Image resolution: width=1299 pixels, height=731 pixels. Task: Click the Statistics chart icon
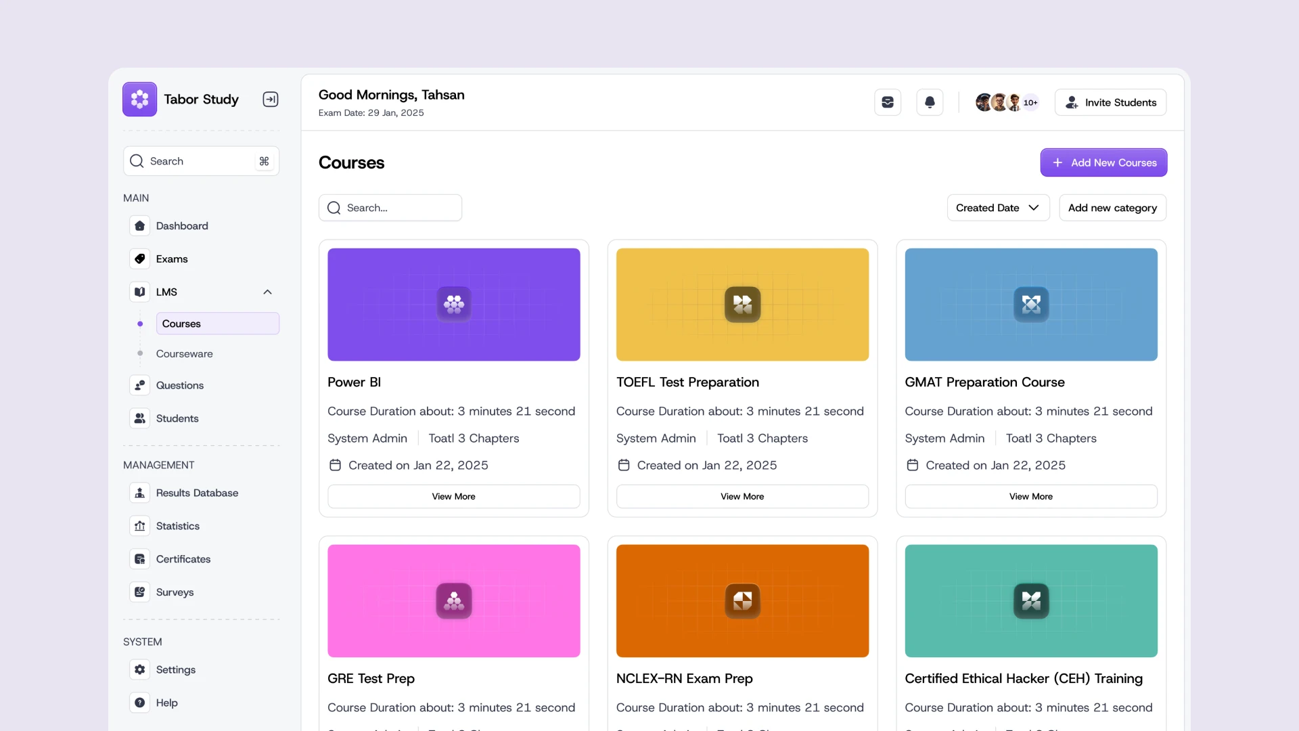pos(139,526)
